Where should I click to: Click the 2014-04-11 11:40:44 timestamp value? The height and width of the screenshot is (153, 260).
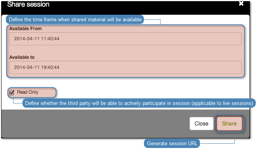pyautogui.click(x=37, y=39)
